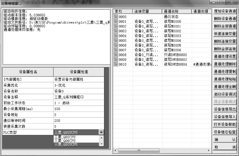239x156 pixels.
Task: Cancel with 取消 button
Action: point(225,147)
